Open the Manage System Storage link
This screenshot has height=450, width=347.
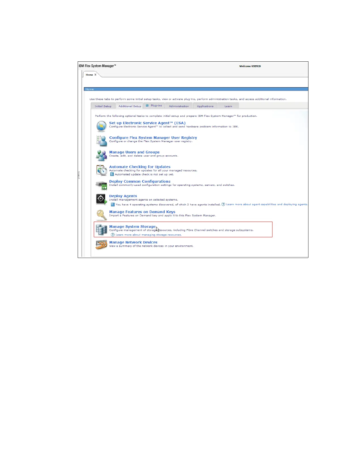click(x=132, y=227)
